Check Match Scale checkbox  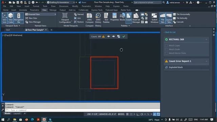(x=166, y=49)
